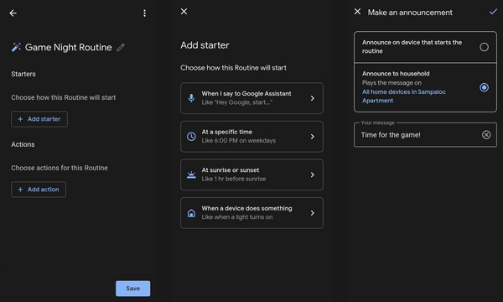Click the Add action button
Screen dimensions: 503x302
click(39, 190)
